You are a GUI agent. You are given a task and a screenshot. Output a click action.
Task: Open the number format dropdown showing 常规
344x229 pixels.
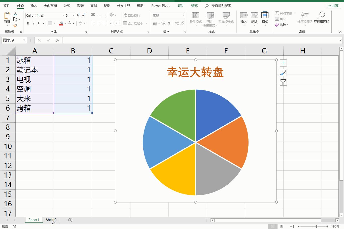pos(184,15)
